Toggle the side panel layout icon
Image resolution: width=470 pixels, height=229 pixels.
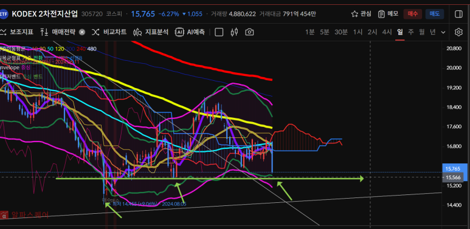click(x=458, y=14)
